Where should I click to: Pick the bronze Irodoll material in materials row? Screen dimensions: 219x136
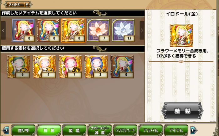[x=122, y=67]
